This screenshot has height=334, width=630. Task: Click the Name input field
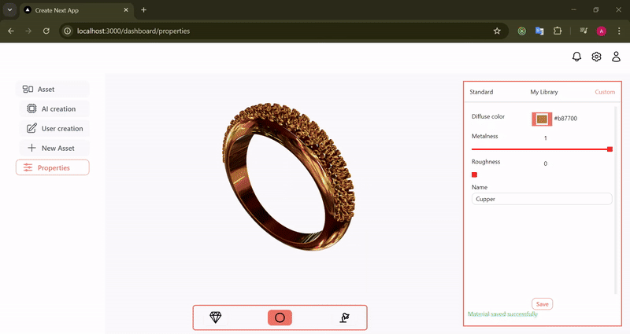pyautogui.click(x=542, y=199)
